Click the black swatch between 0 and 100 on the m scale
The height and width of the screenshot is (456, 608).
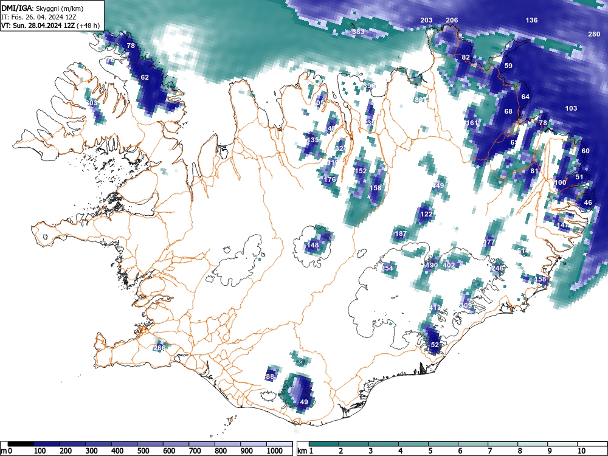(21, 444)
